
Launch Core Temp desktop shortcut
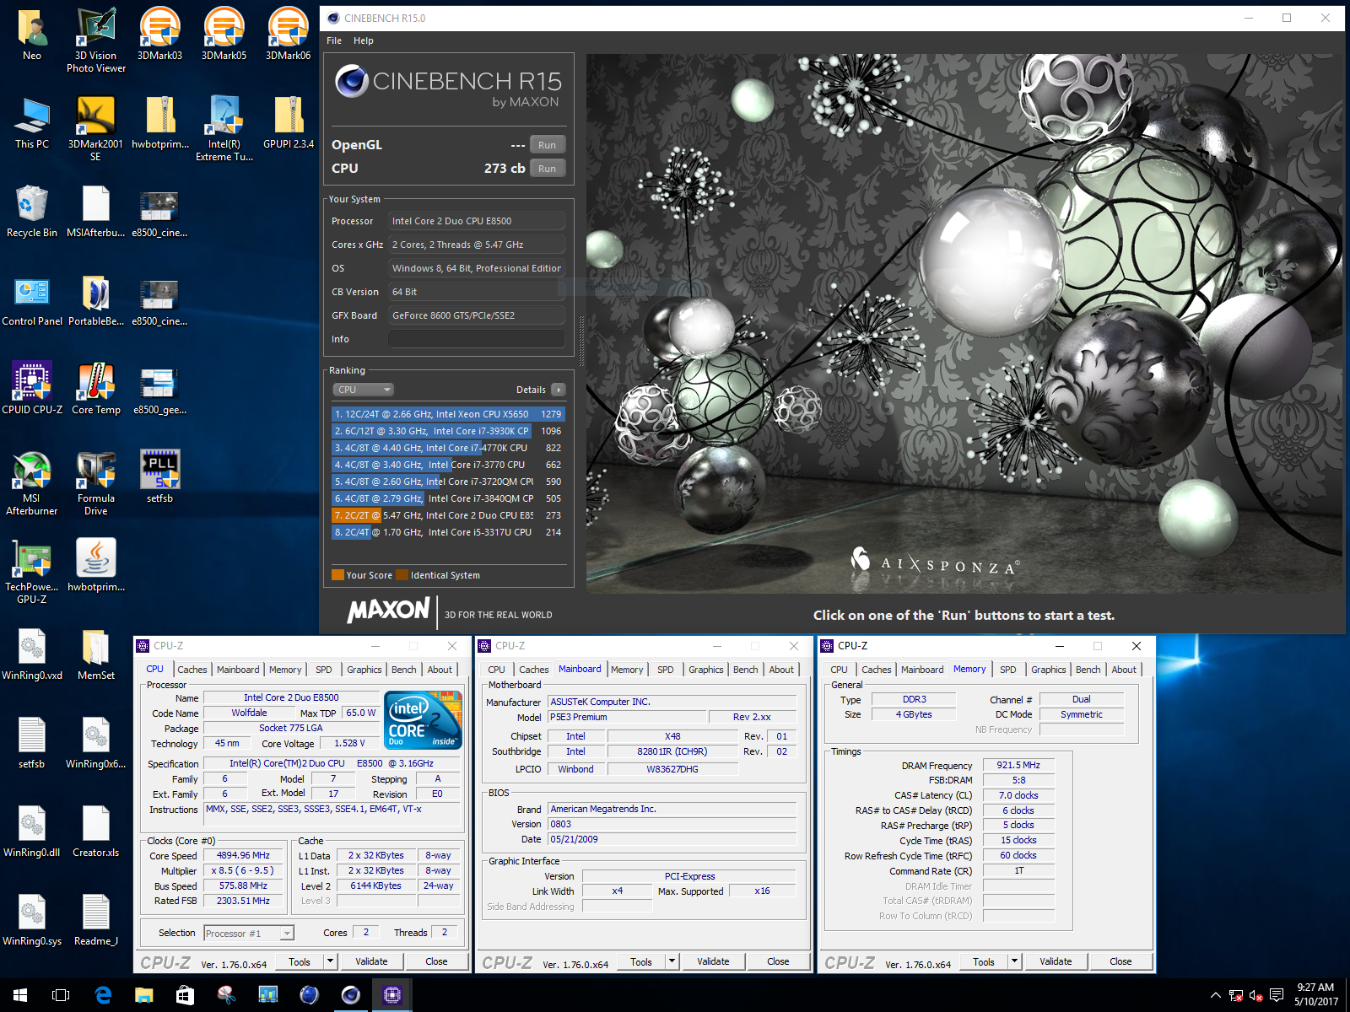point(96,388)
